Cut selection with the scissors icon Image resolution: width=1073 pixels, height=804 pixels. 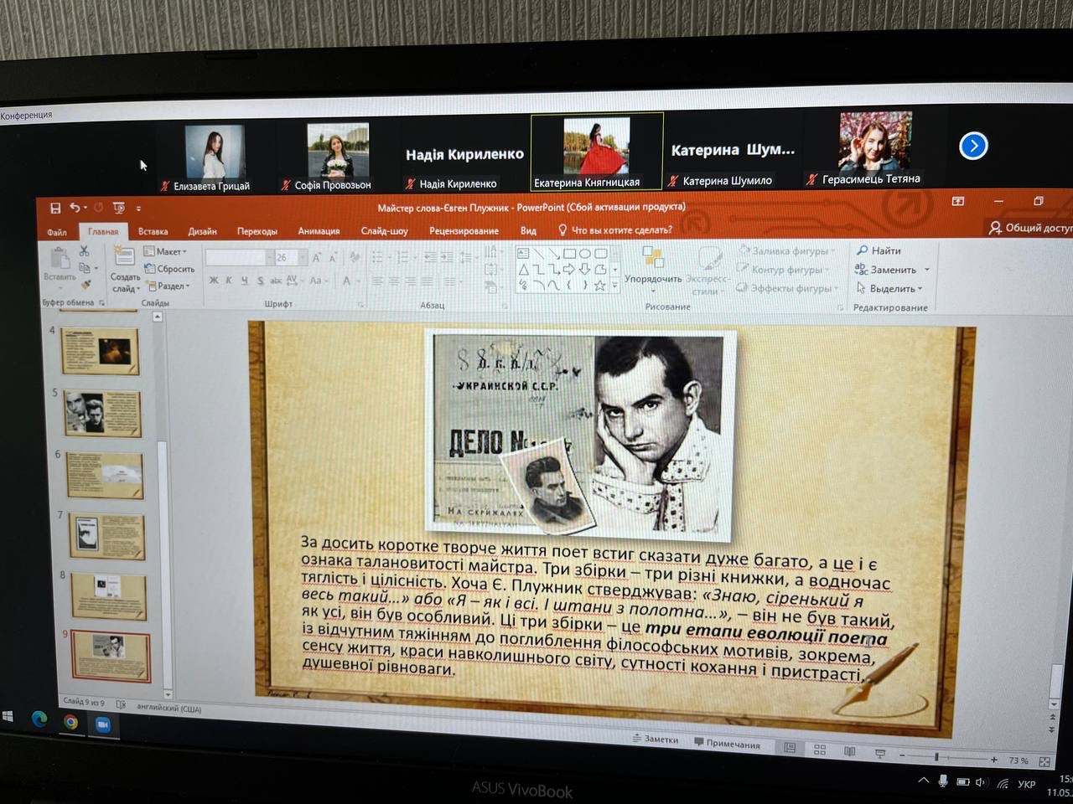(84, 251)
